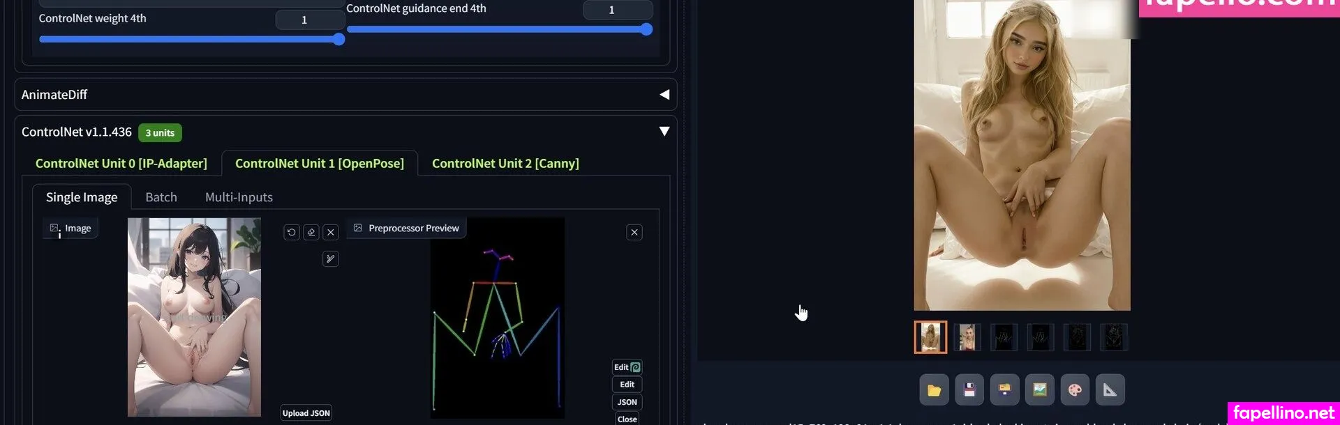Click the eraser icon beside input image

[x=311, y=232]
